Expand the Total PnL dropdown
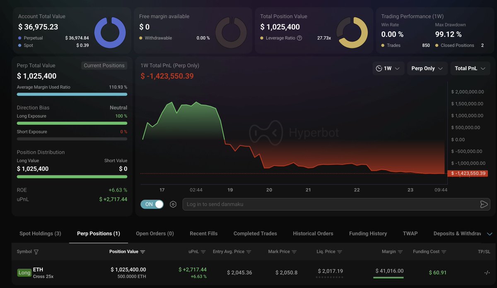The image size is (497, 288). [470, 68]
